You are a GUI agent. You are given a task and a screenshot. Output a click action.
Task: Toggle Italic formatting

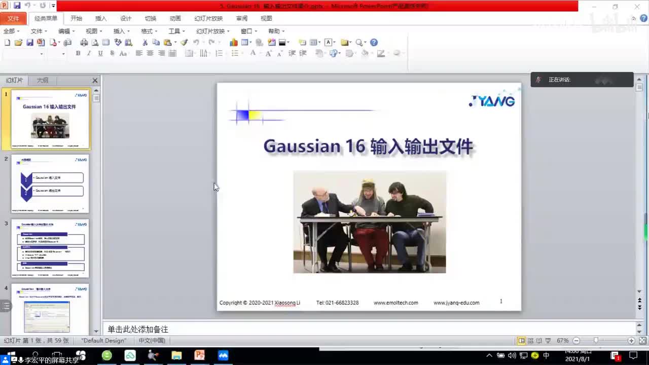89,53
